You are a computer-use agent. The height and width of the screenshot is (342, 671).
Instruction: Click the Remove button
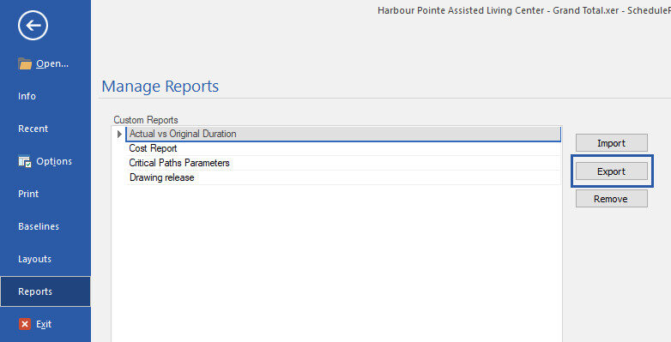[612, 199]
